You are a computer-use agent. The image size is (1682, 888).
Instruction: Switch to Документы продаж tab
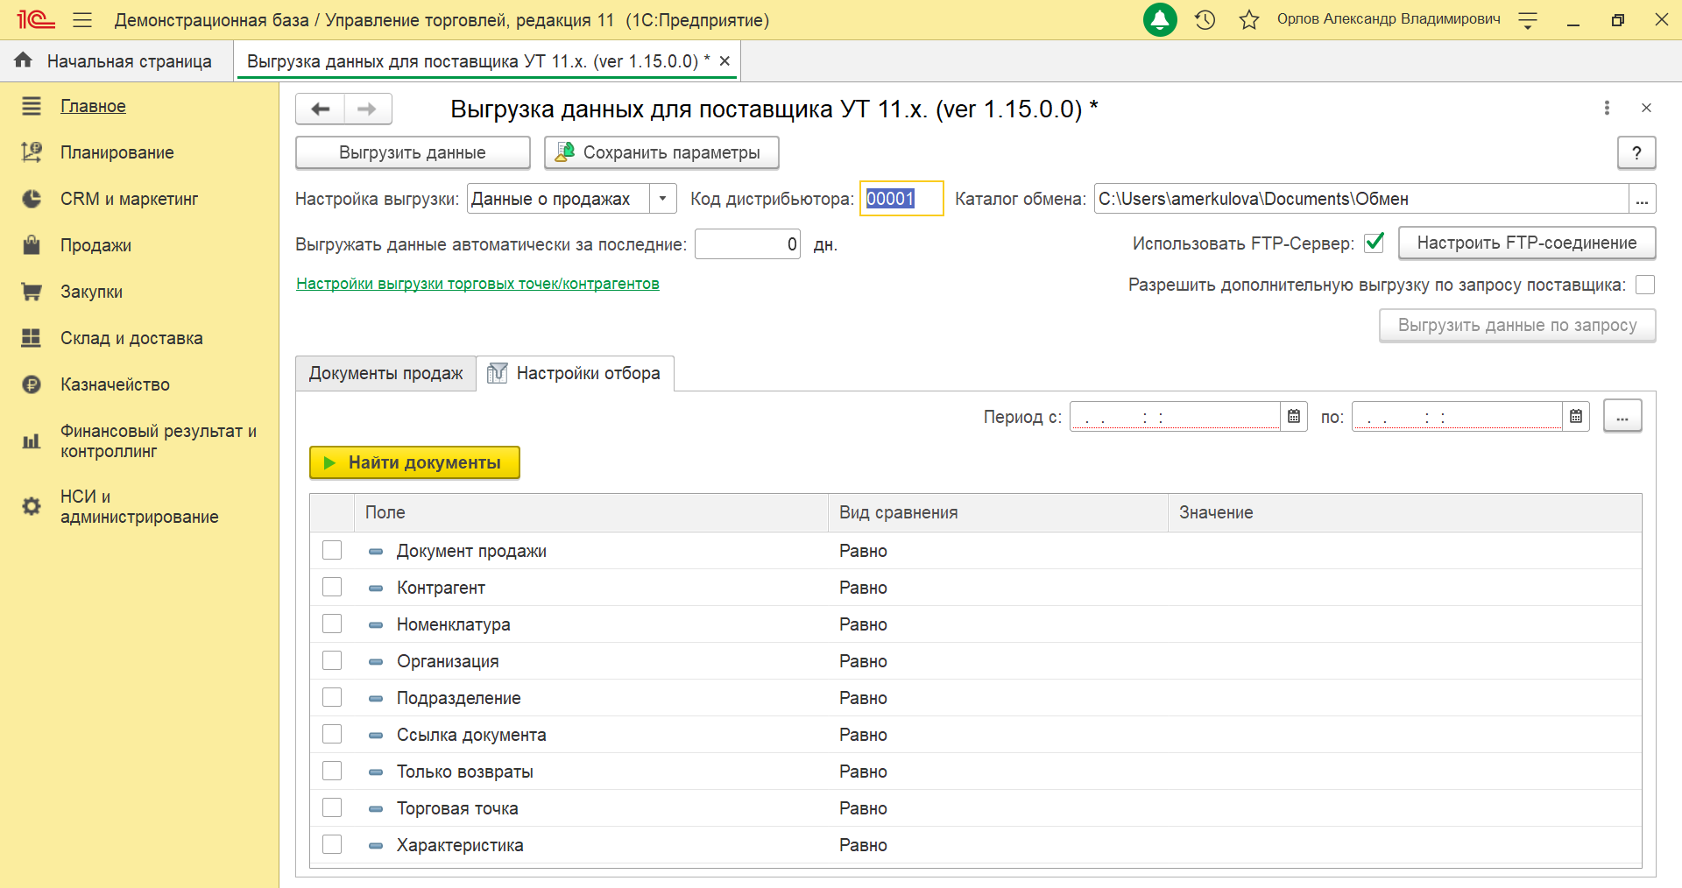[385, 373]
